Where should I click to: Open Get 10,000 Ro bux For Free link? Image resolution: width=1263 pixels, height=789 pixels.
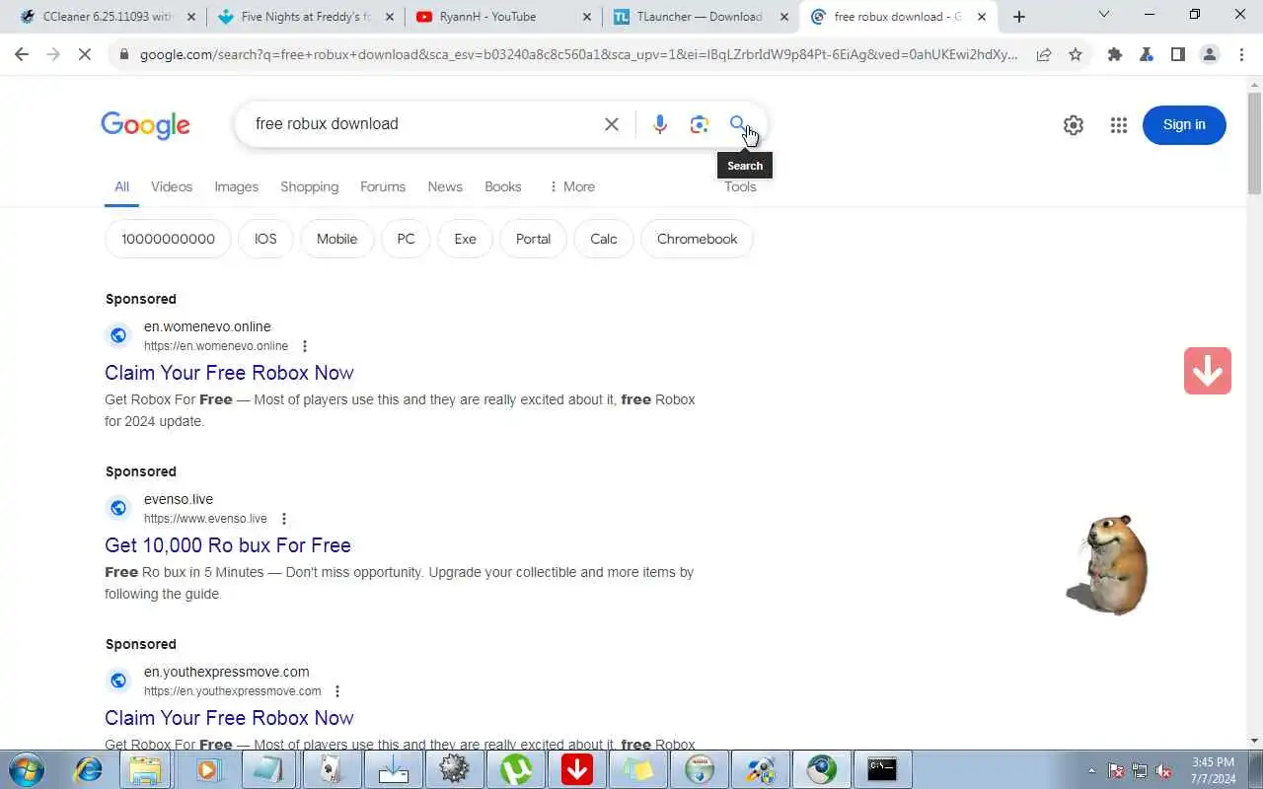coord(228,545)
